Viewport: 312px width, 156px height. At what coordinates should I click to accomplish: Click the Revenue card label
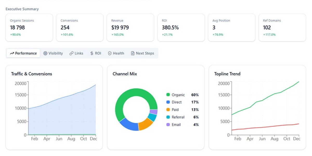coord(117,21)
